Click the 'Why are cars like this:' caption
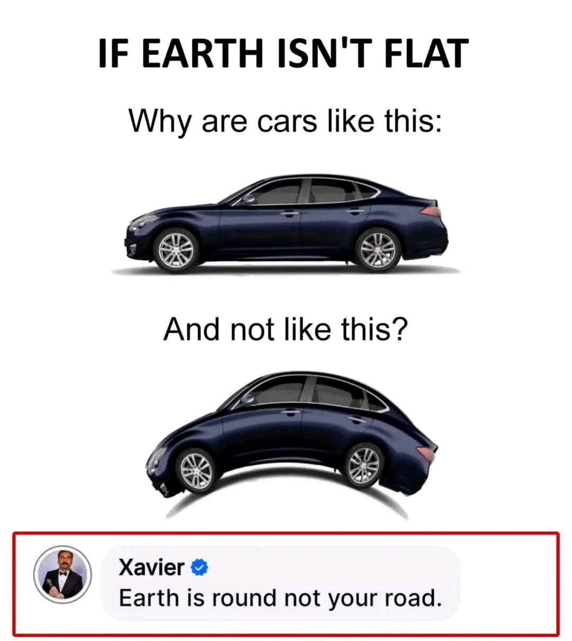 pos(285,121)
